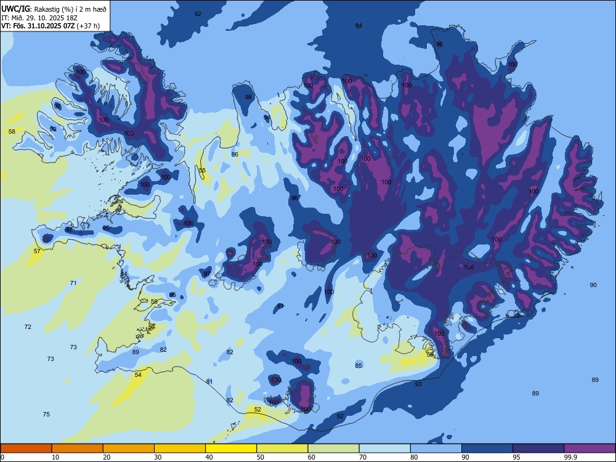Click the humidity value '72' on the map
The image size is (616, 462).
(28, 327)
